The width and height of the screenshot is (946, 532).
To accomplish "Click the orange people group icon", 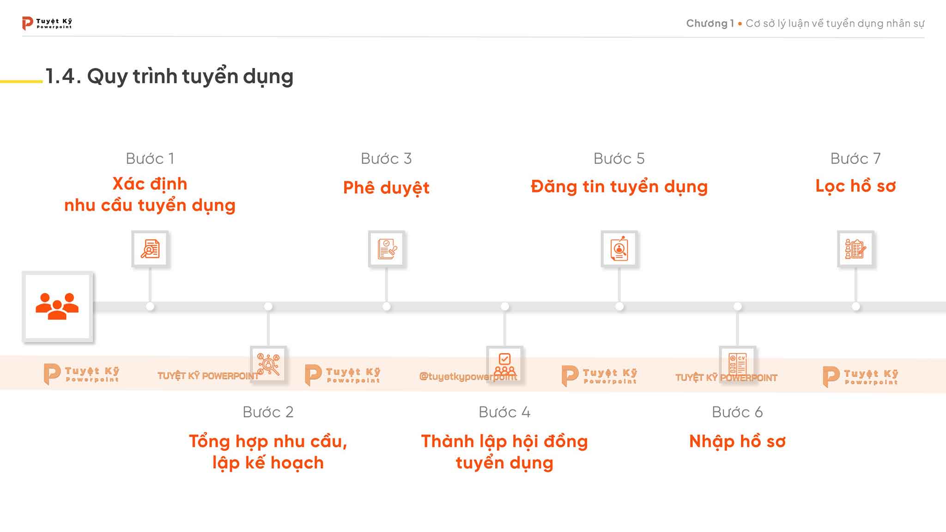I will point(57,306).
